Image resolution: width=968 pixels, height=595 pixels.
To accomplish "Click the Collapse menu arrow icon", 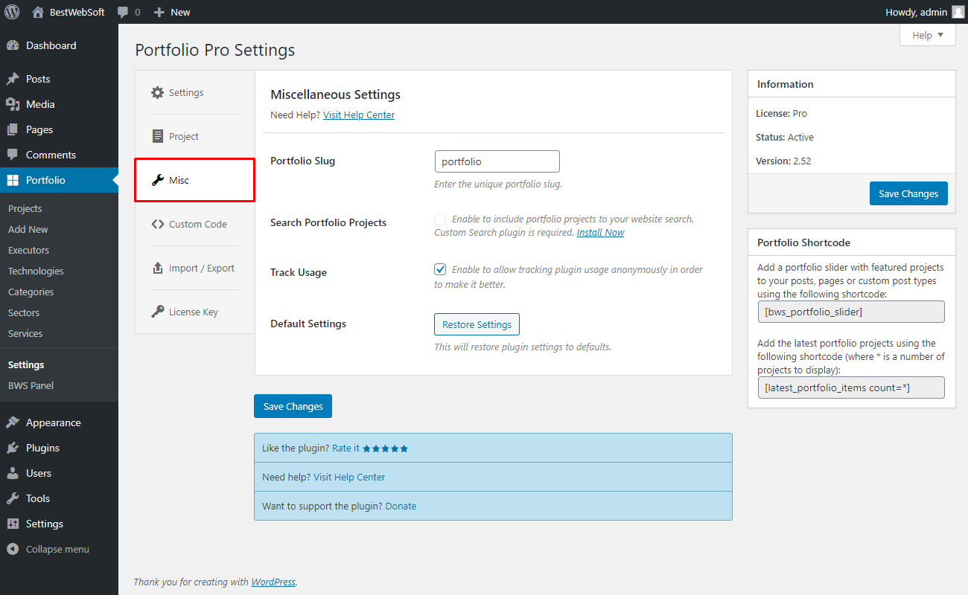I will pyautogui.click(x=13, y=549).
